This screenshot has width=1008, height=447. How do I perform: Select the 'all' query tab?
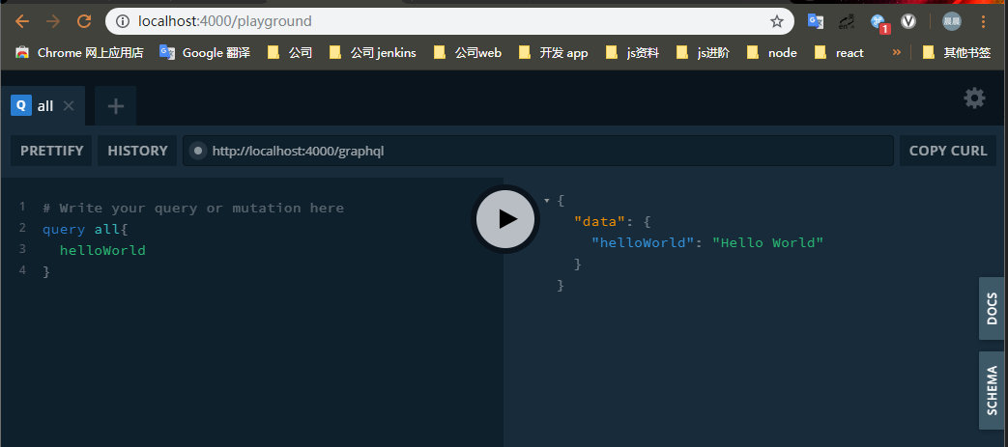43,106
